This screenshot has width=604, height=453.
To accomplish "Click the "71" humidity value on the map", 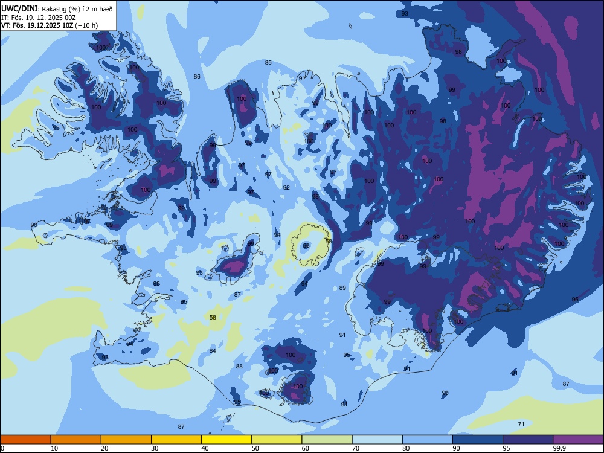I will pos(521,424).
